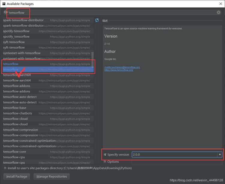Image resolution: width=225 pixels, height=184 pixels.
Task: Click the search magnifier icon
Action: pyautogui.click(x=5, y=12)
